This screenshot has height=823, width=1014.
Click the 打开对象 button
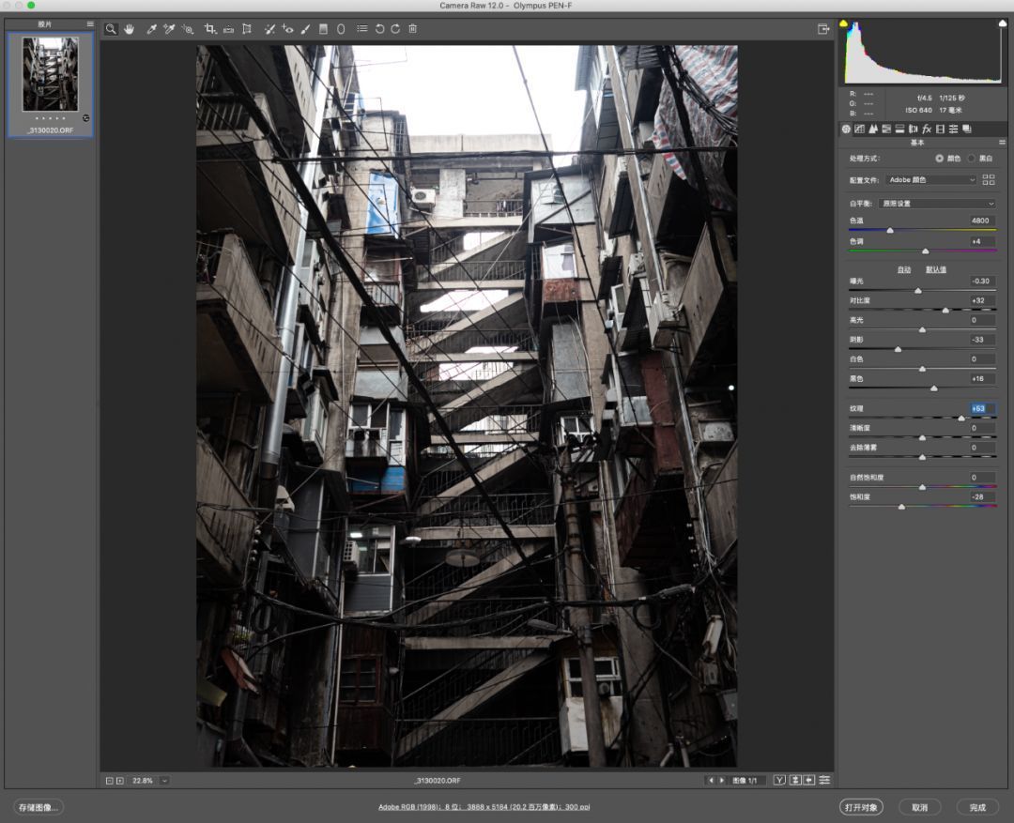point(861,807)
